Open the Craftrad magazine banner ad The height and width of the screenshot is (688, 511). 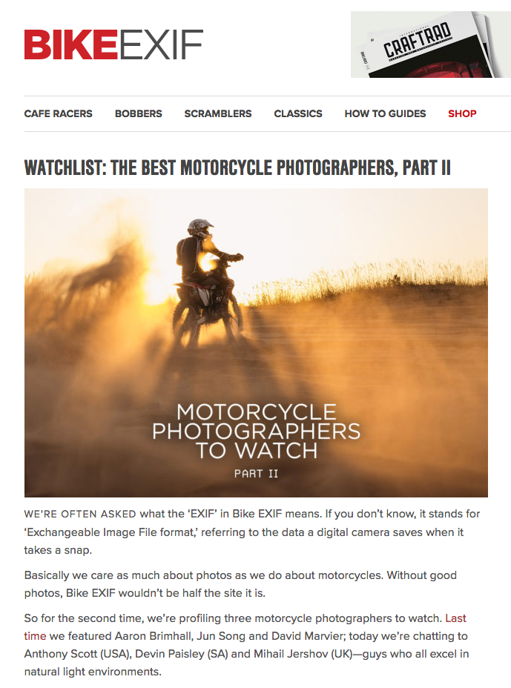(431, 44)
